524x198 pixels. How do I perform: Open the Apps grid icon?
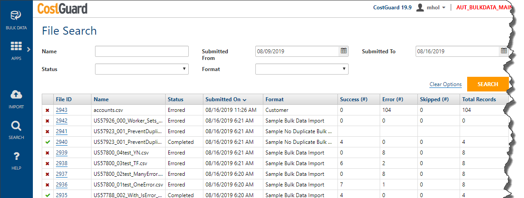click(16, 47)
